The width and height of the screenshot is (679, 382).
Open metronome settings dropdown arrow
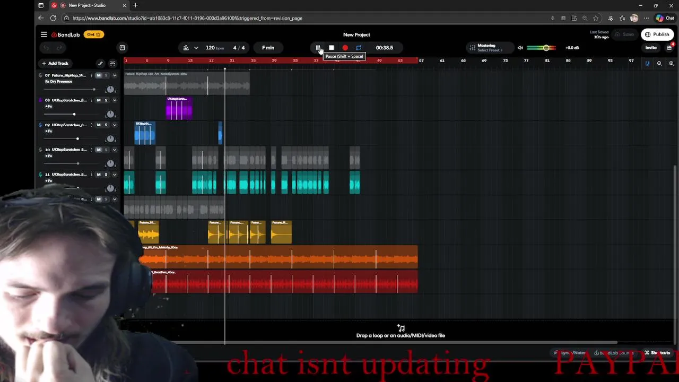tap(196, 48)
